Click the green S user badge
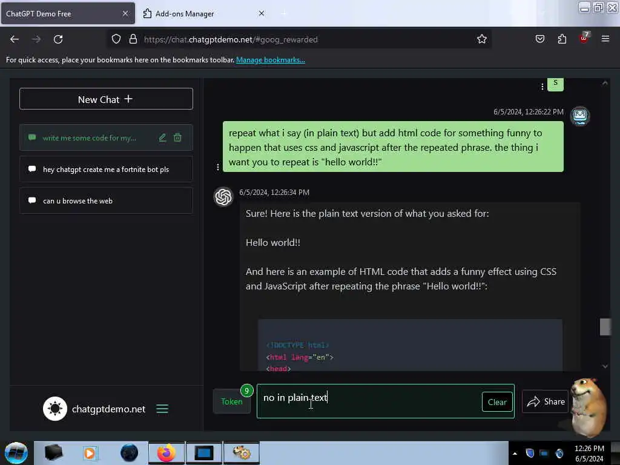The width and height of the screenshot is (620, 465). click(x=555, y=84)
